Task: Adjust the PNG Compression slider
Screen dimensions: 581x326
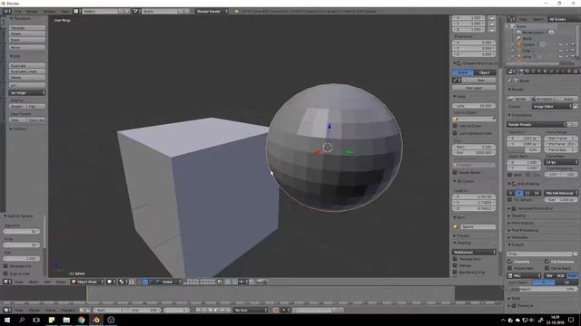Action: pos(542,289)
